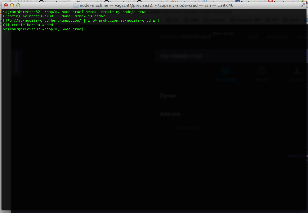Click the text git@heroku.com:my-nodejs-crud.git
Image resolution: width=308 pixels, height=213 pixels.
tap(123, 20)
